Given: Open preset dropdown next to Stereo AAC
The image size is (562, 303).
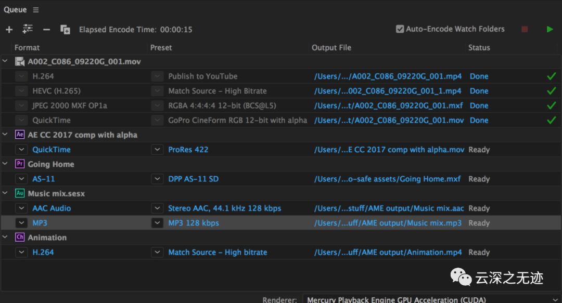Looking at the screenshot, I should click(x=157, y=208).
